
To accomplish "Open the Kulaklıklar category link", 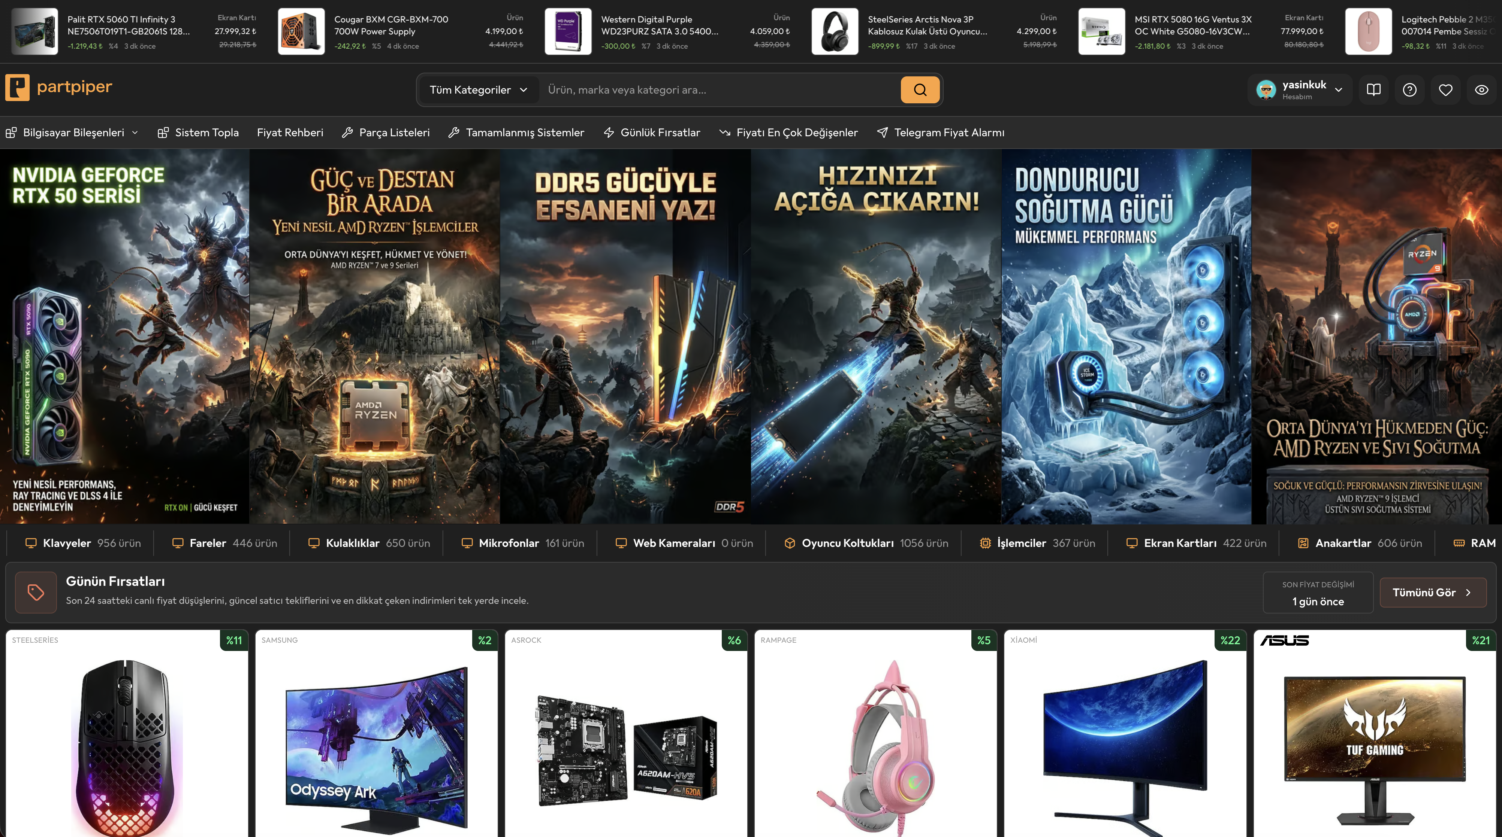I will pos(369,543).
